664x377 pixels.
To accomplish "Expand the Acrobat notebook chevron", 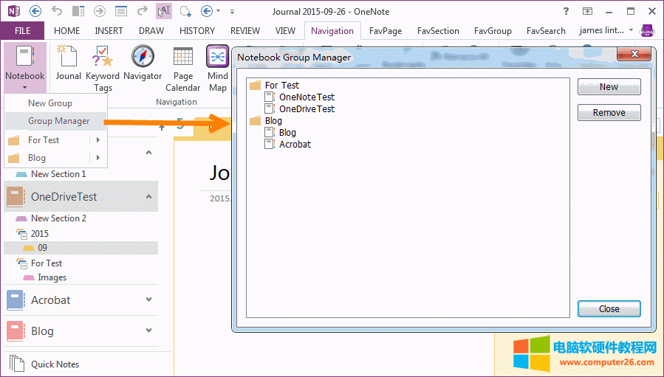I will click(x=148, y=300).
